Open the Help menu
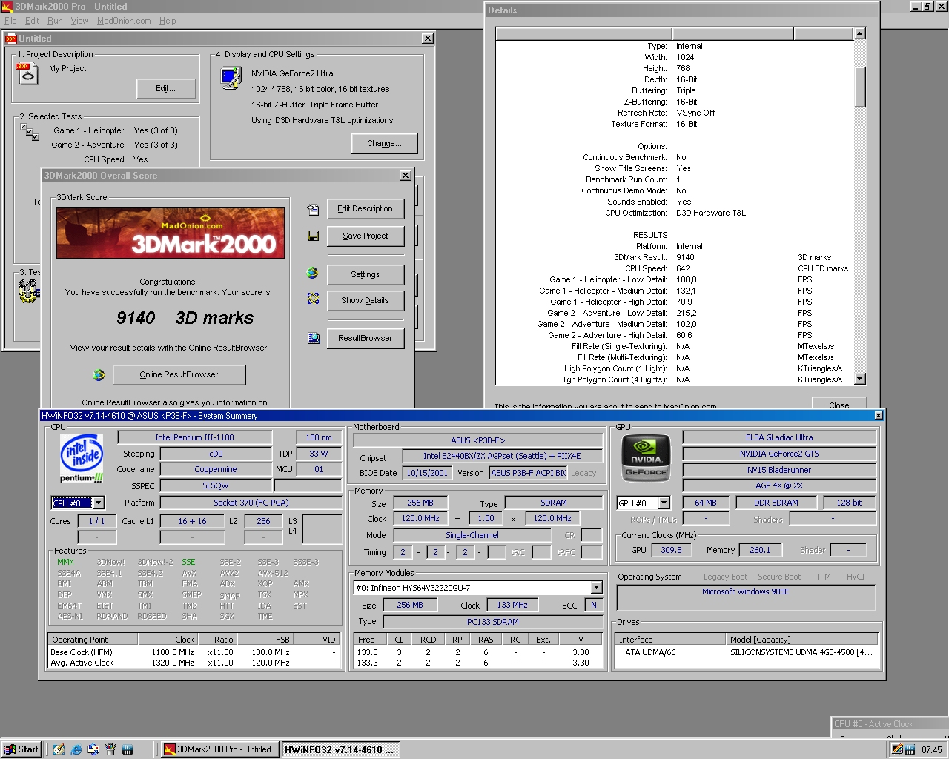This screenshot has height=759, width=949. click(168, 21)
